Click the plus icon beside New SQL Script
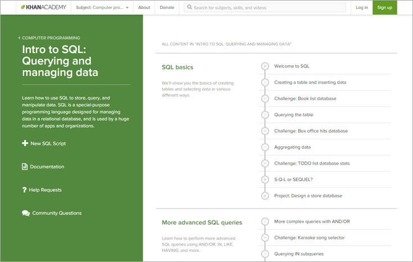 (x=25, y=143)
